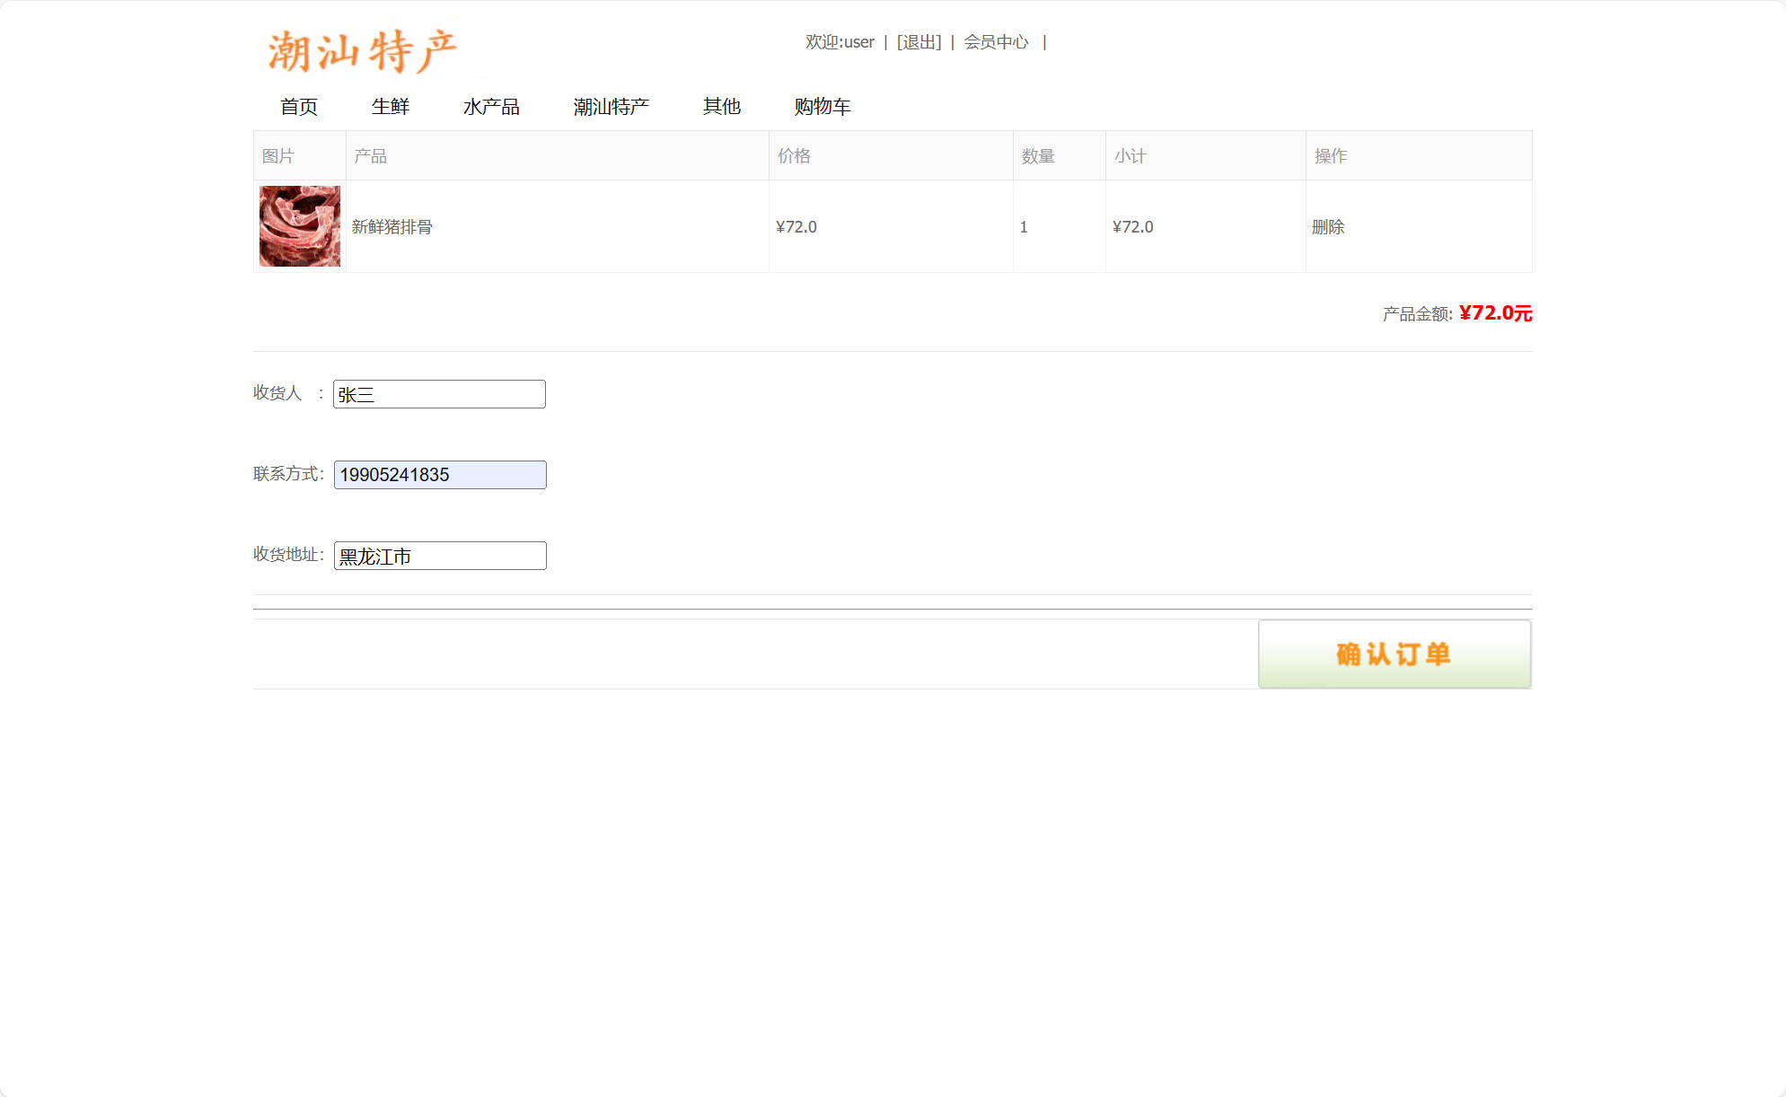Open the 潮汕特产 category tab
The height and width of the screenshot is (1097, 1786).
tap(612, 107)
